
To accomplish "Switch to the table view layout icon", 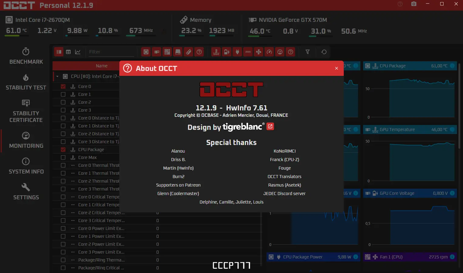I will [x=68, y=52].
